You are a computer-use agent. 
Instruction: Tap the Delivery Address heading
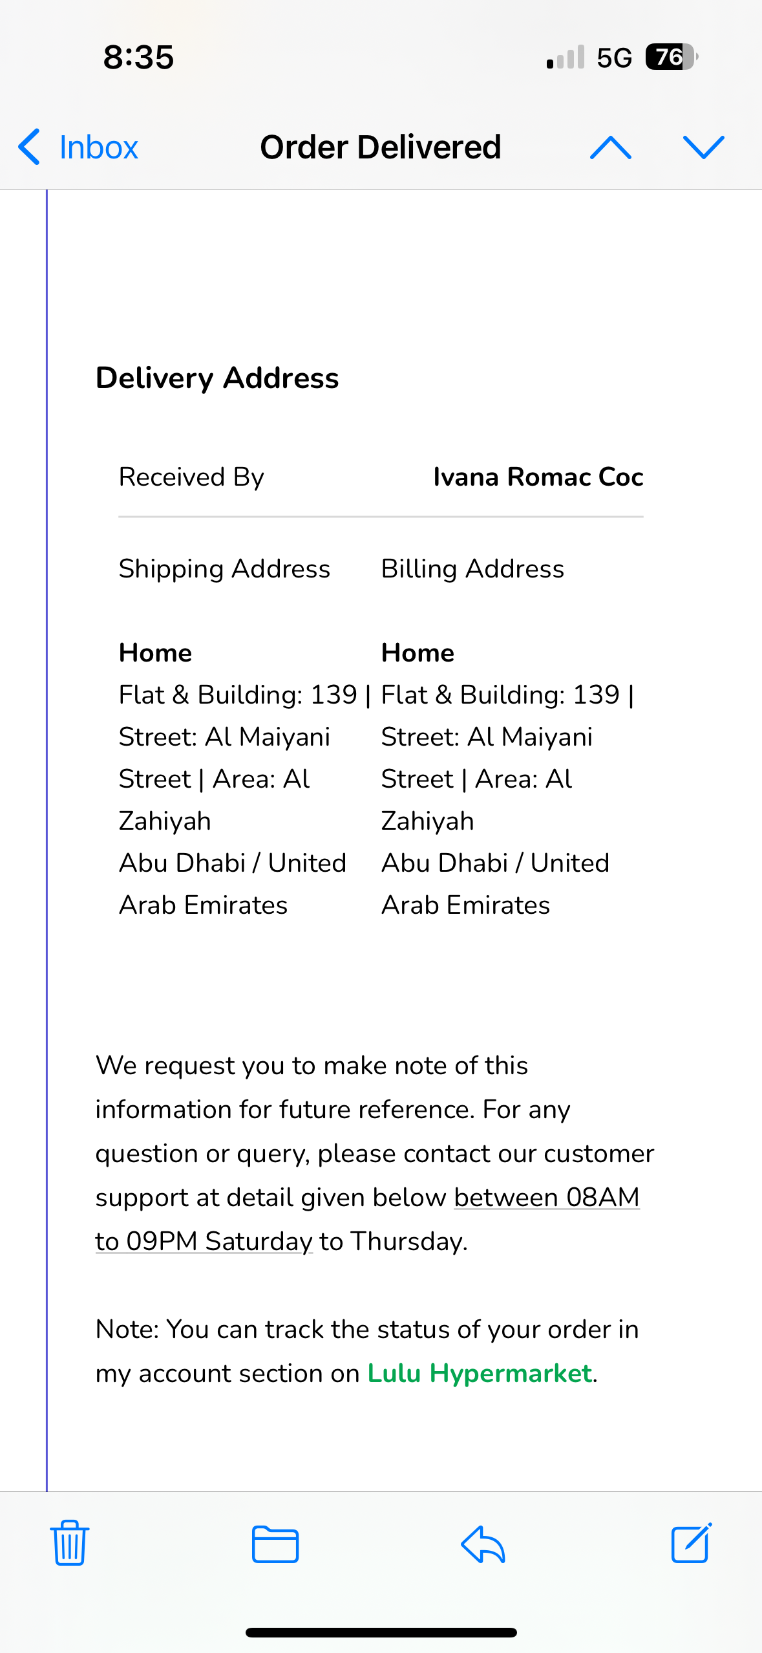coord(217,378)
